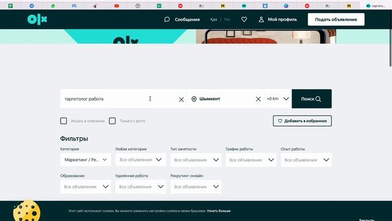Image resolution: width=392 pixels, height=221 pixels.
Task: Open the Категория dropdown showing Маркетинг
Action: click(x=86, y=160)
